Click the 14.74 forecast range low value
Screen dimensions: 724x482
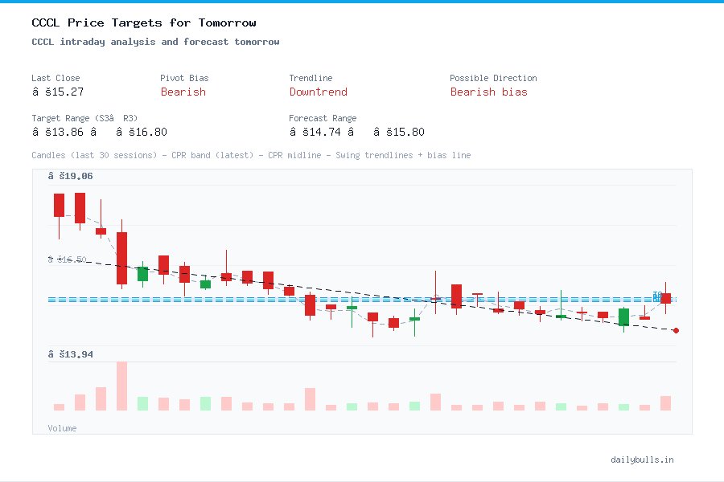(x=315, y=132)
